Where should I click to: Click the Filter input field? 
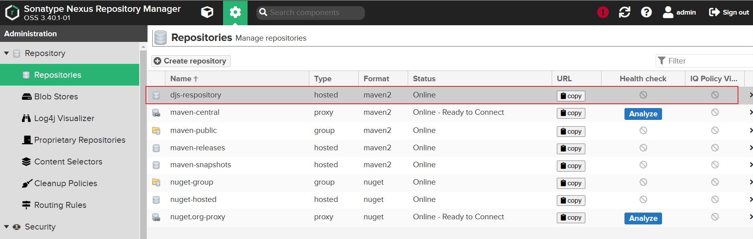(704, 61)
